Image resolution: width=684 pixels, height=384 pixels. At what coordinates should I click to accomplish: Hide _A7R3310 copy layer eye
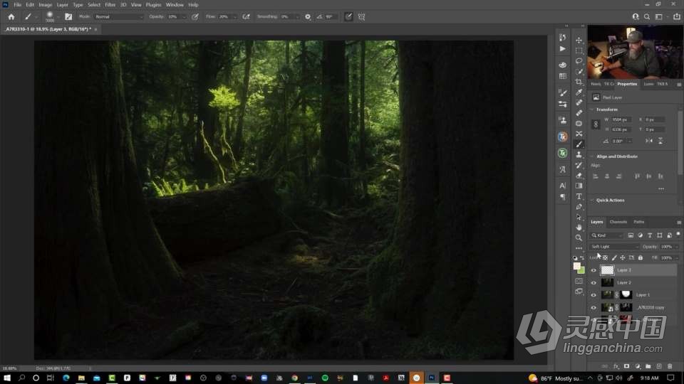594,307
